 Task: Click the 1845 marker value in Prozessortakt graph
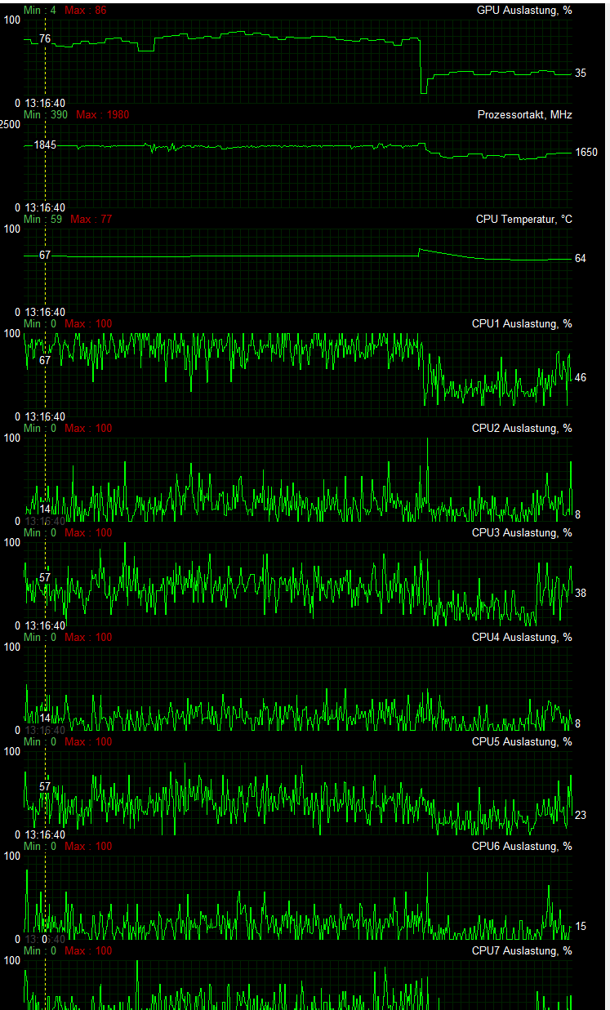click(x=45, y=145)
